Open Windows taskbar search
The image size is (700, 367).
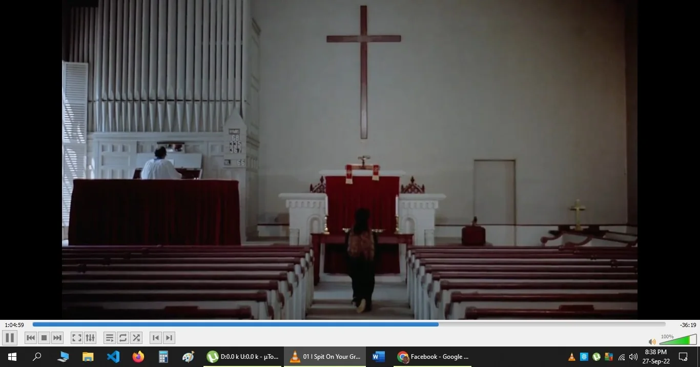37,357
